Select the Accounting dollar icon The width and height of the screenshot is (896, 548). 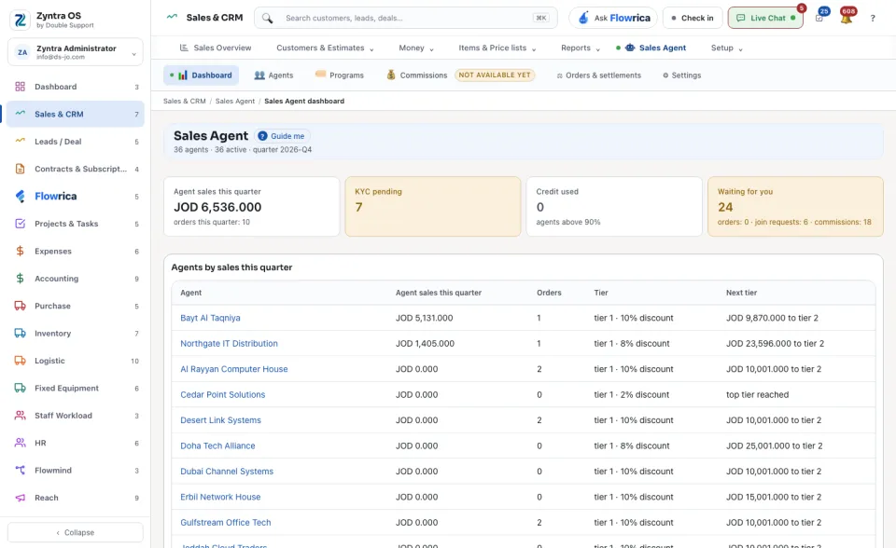coord(20,279)
